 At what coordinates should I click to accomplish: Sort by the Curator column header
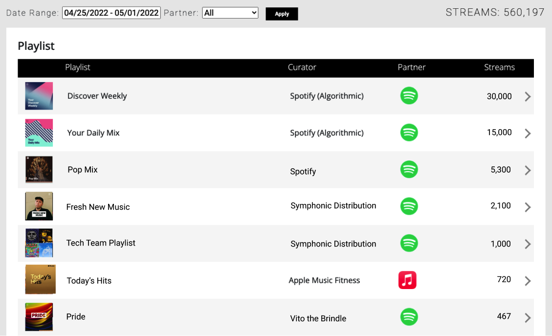pyautogui.click(x=302, y=67)
